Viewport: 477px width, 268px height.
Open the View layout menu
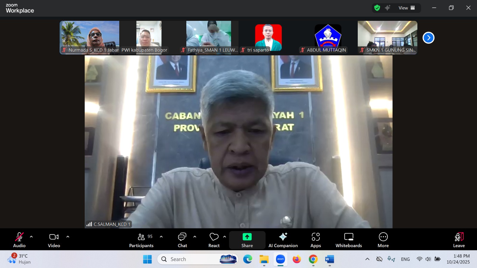407,8
